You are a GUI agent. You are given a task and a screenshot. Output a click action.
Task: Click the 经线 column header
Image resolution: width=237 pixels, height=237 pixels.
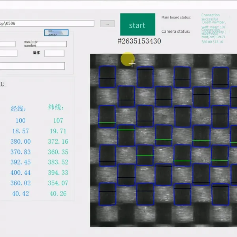[18, 109]
